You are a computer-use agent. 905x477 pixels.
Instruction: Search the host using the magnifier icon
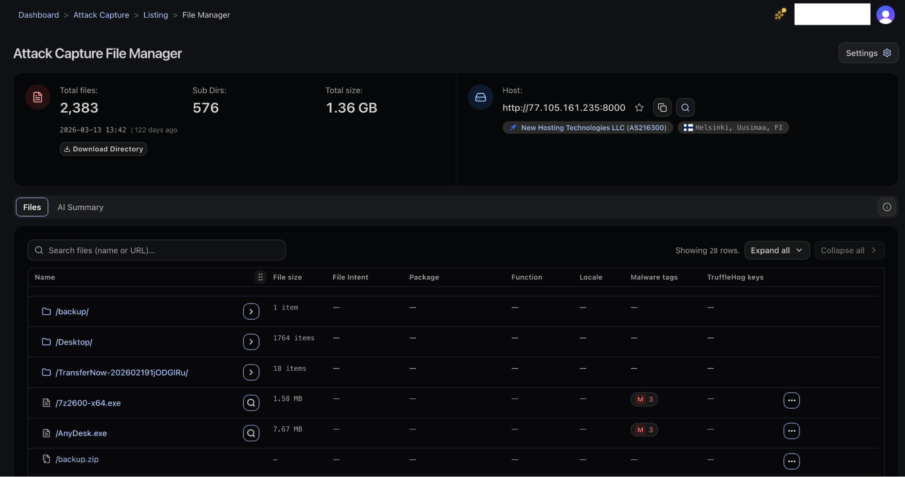(x=685, y=108)
